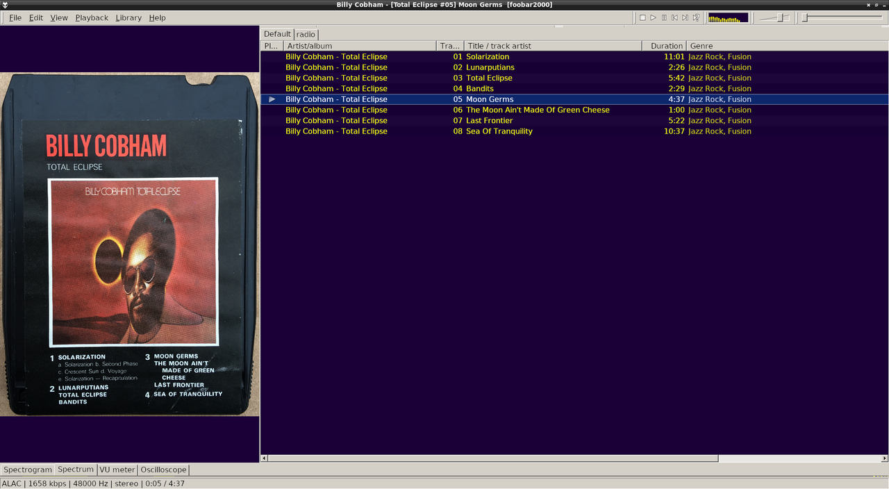Image resolution: width=889 pixels, height=489 pixels.
Task: Click the now-playing arrow indicator on row 05
Action: point(272,99)
